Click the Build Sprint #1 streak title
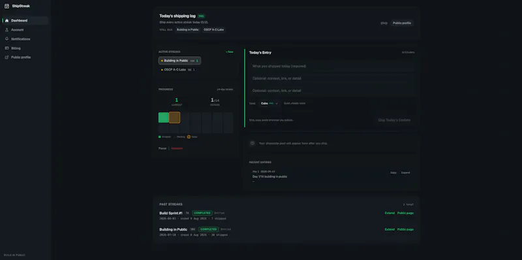The image size is (522, 260). tap(171, 213)
